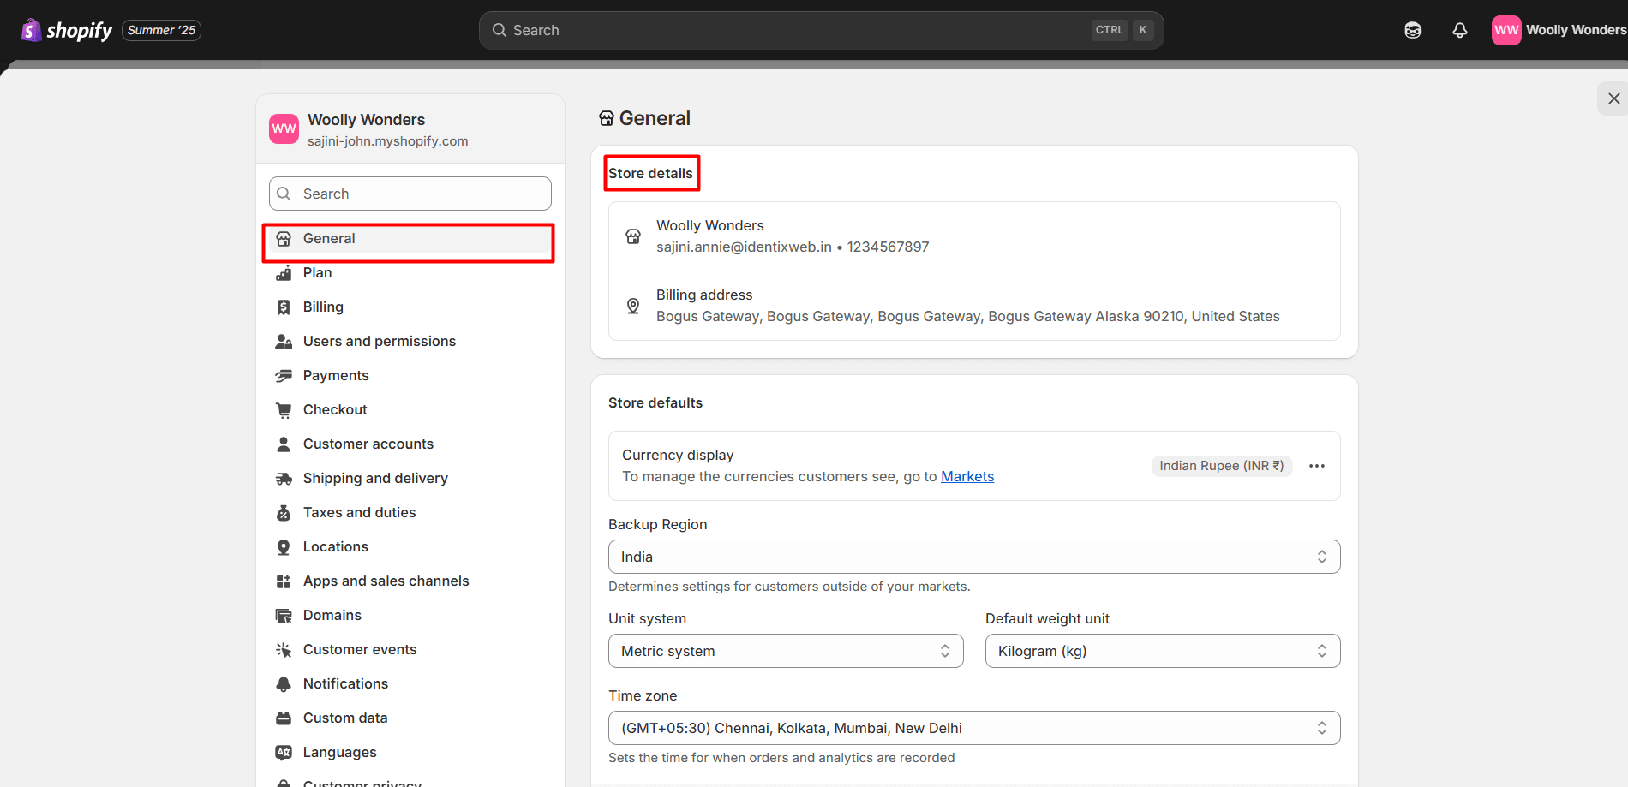Open Users and permissions settings
Screen dimensions: 1628x787
point(410,342)
